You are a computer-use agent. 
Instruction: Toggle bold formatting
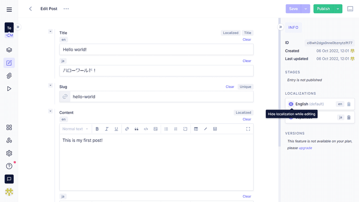97,129
